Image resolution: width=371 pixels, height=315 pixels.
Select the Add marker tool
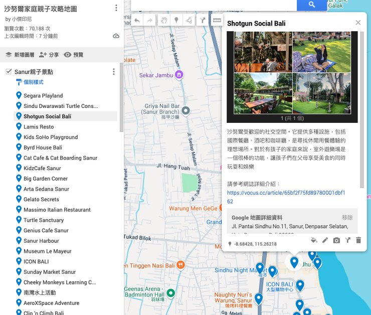click(x=176, y=21)
